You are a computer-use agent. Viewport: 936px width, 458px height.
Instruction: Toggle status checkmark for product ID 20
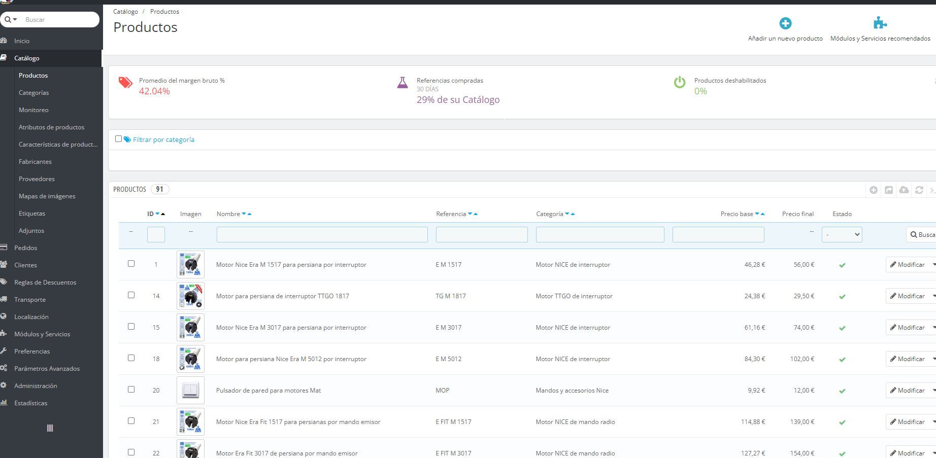(x=842, y=391)
